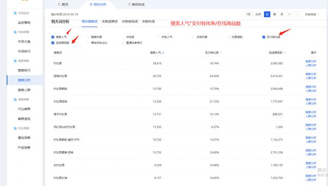Image resolution: width=328 pixels, height=186 pixels.
Task: Go to the previous date with the left arrow
Action: pyautogui.click(x=289, y=14)
